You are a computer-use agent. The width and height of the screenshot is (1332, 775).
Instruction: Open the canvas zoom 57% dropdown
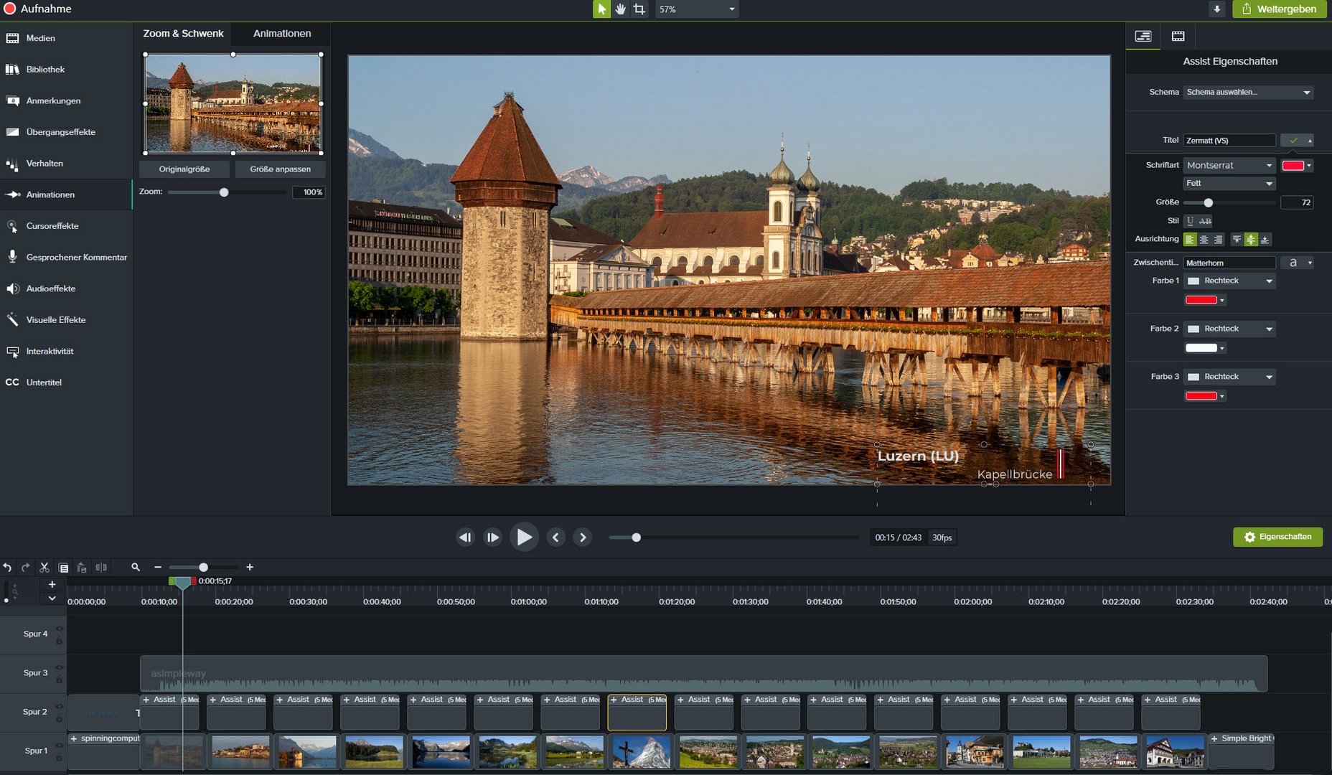[697, 9]
